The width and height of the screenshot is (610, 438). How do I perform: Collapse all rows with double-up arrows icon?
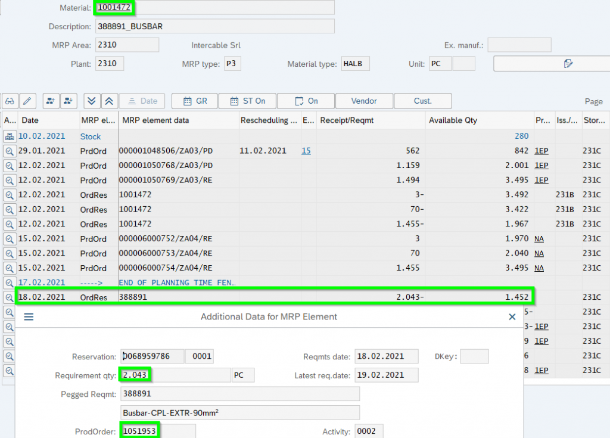coord(108,101)
